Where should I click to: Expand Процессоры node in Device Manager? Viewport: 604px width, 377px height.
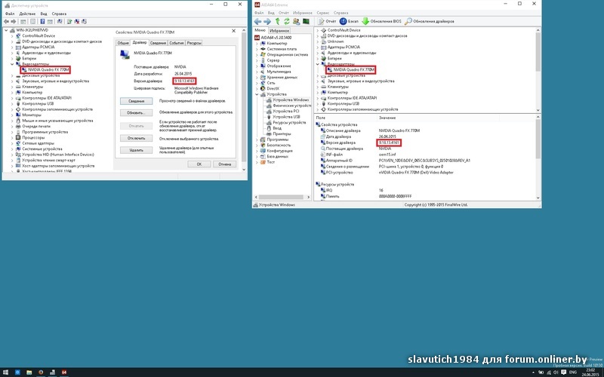(12, 137)
